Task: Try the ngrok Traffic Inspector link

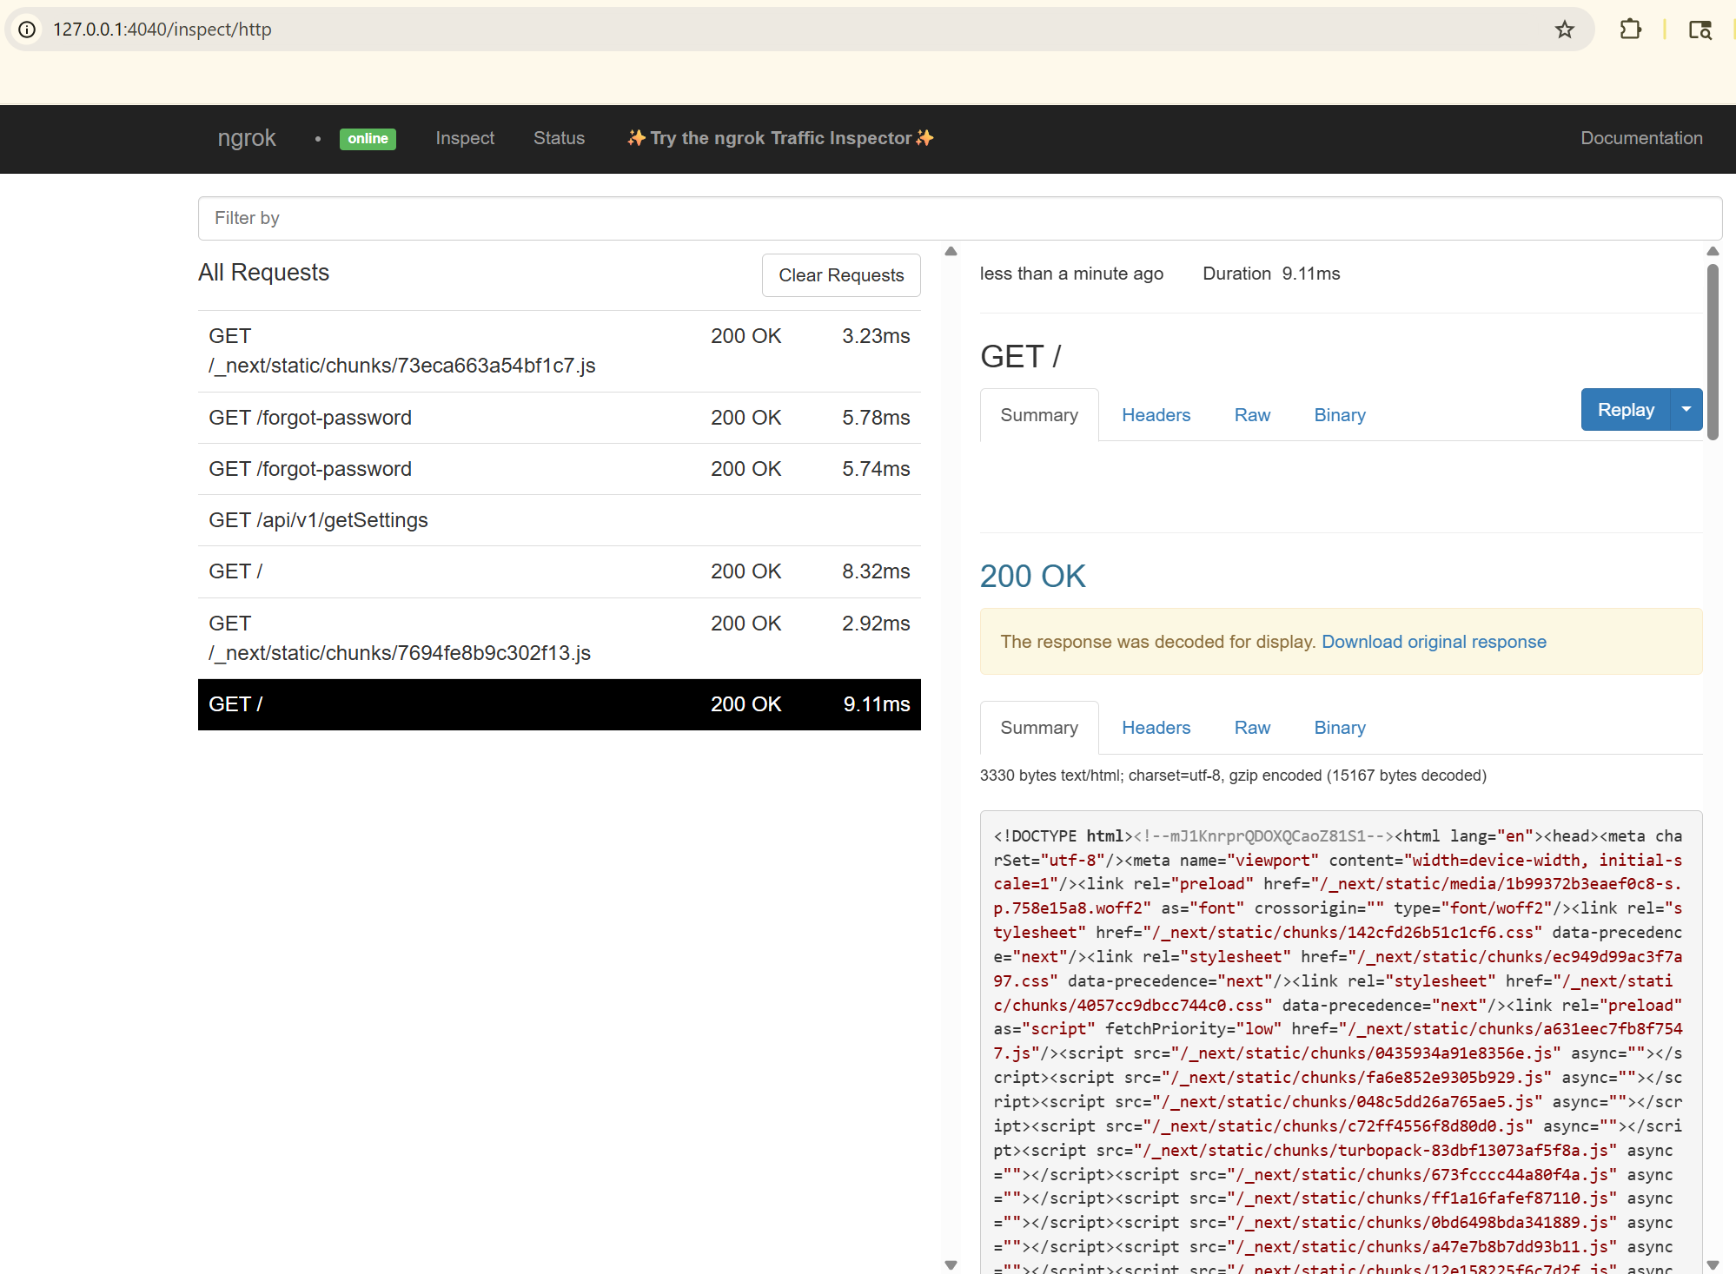Action: tap(779, 138)
